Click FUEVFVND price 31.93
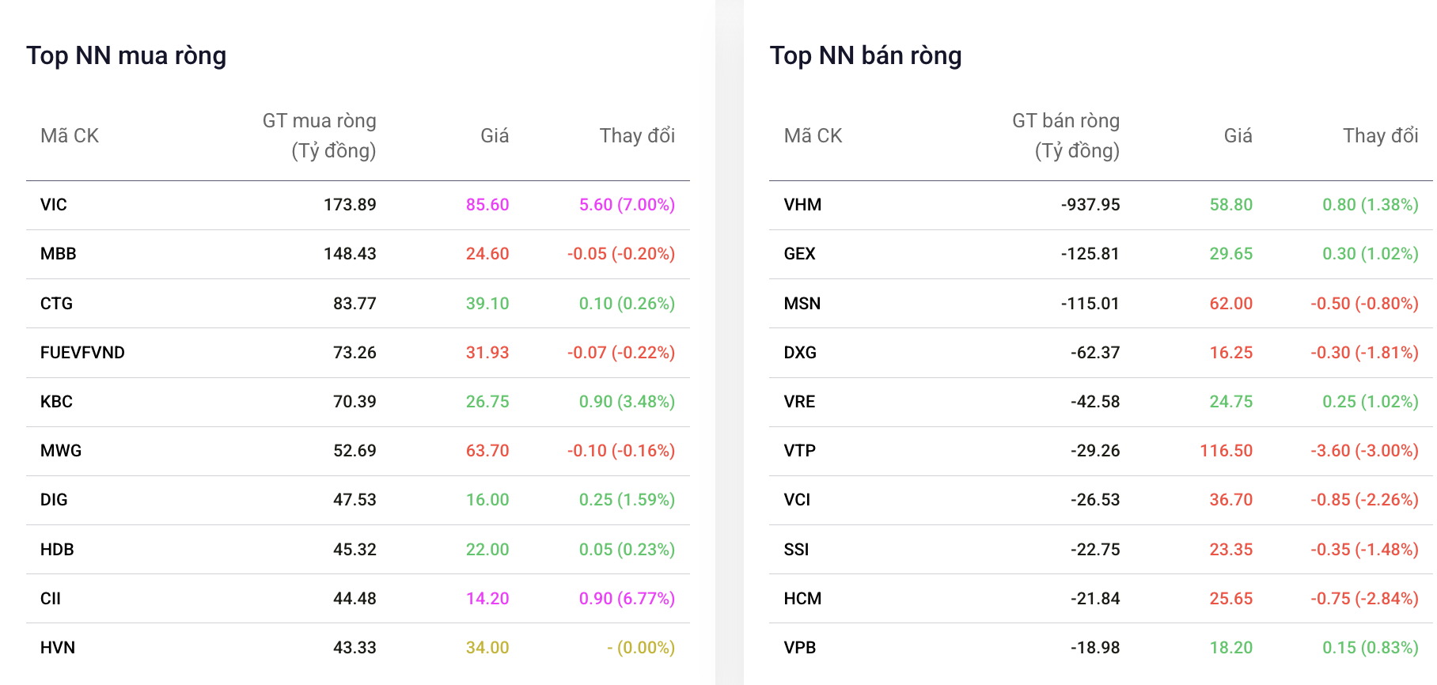Screen dimensions: 1437x685 487,353
